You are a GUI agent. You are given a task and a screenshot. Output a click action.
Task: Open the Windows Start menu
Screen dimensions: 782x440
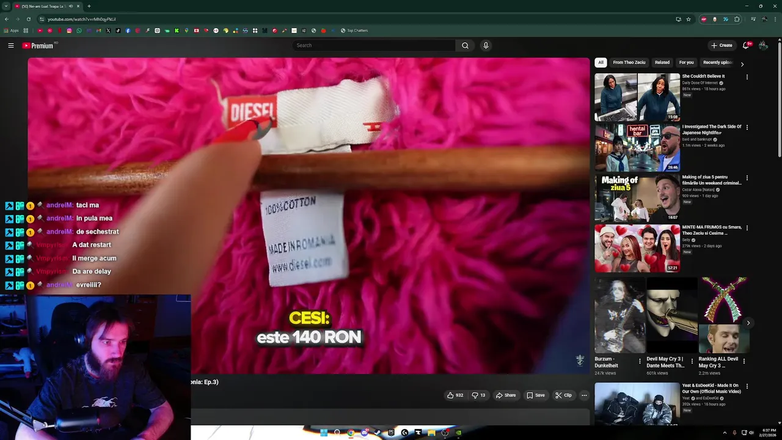(324, 433)
